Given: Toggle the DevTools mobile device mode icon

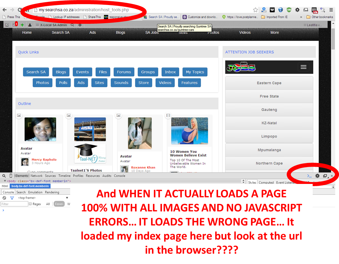Looking at the screenshot, I should click(x=11, y=176).
